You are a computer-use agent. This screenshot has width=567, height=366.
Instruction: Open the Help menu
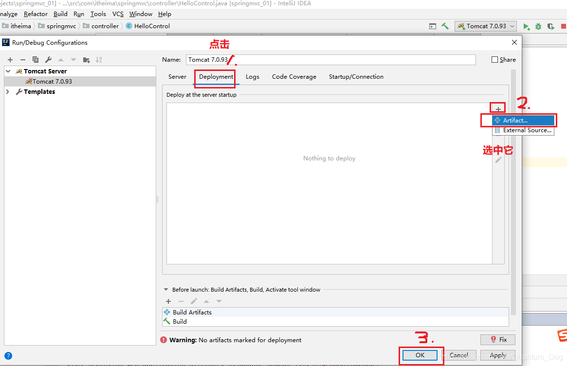tap(165, 14)
